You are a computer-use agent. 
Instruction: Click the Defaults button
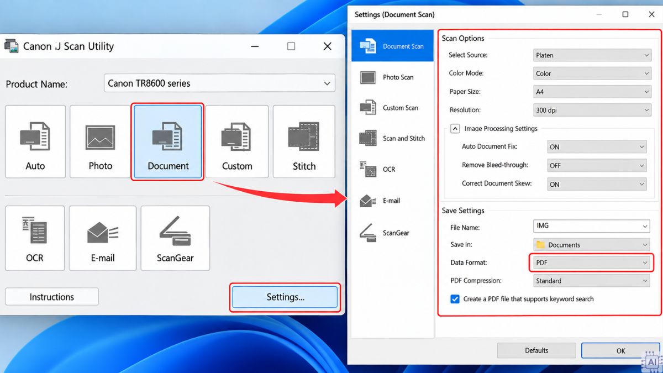(536, 350)
